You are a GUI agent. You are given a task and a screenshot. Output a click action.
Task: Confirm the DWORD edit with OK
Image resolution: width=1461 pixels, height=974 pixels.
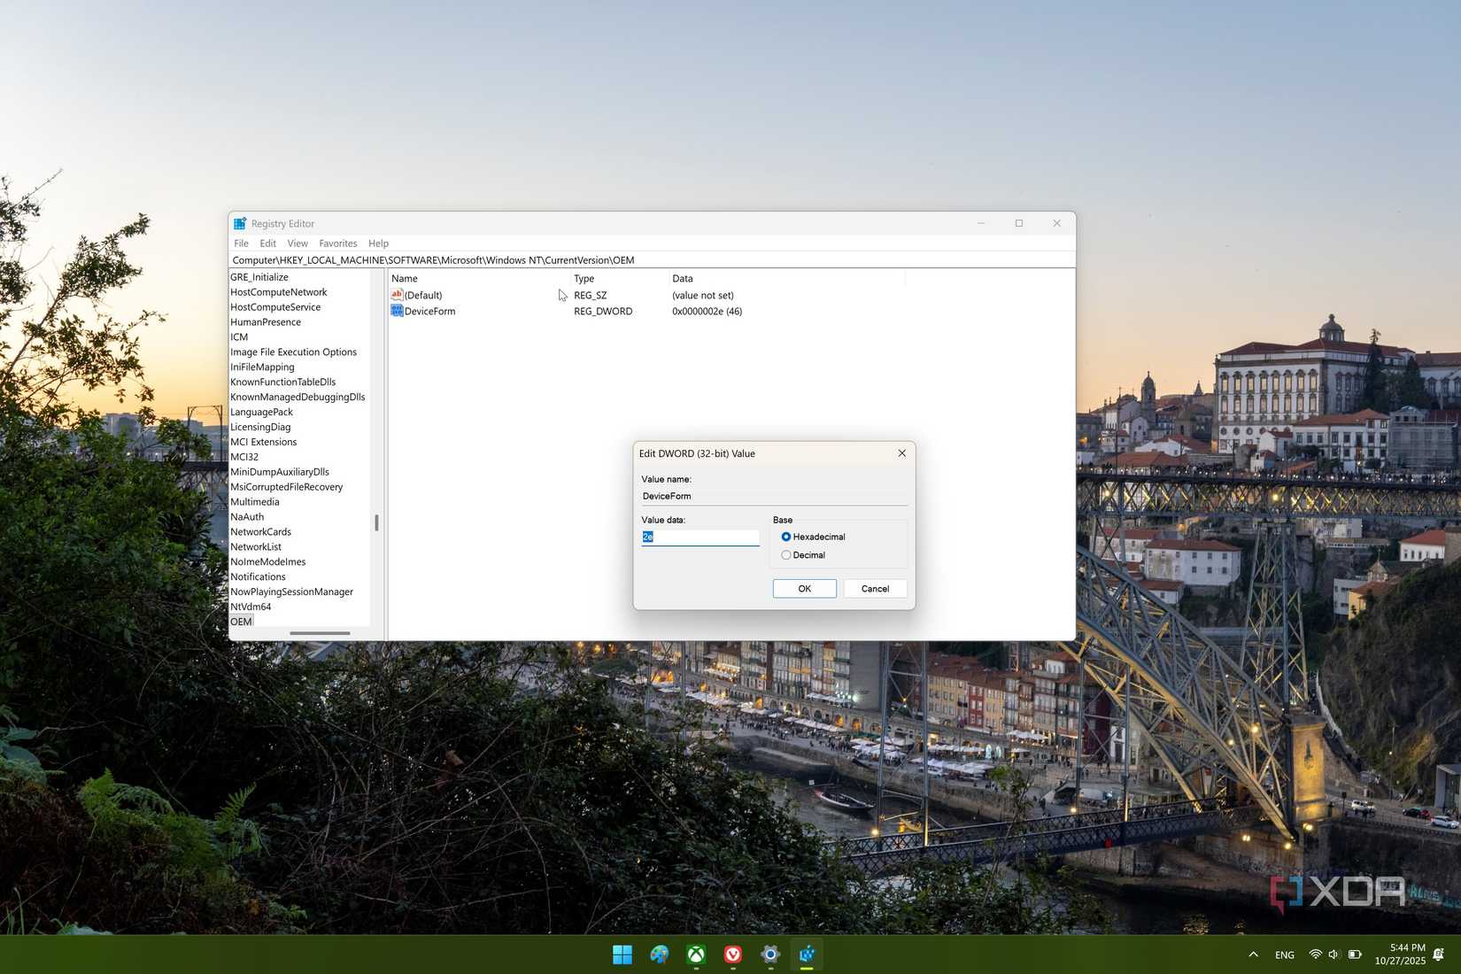(805, 589)
